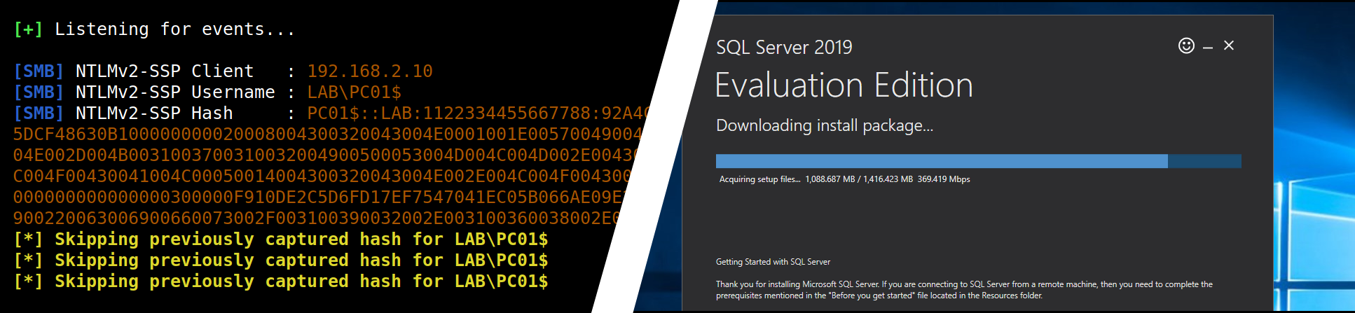Click the 'NTLMv2-SSP Hash' label
The width and height of the screenshot is (1355, 313).
coord(154,113)
